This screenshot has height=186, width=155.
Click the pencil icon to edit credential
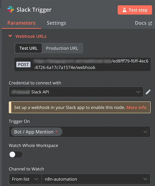pyautogui.click(x=148, y=92)
